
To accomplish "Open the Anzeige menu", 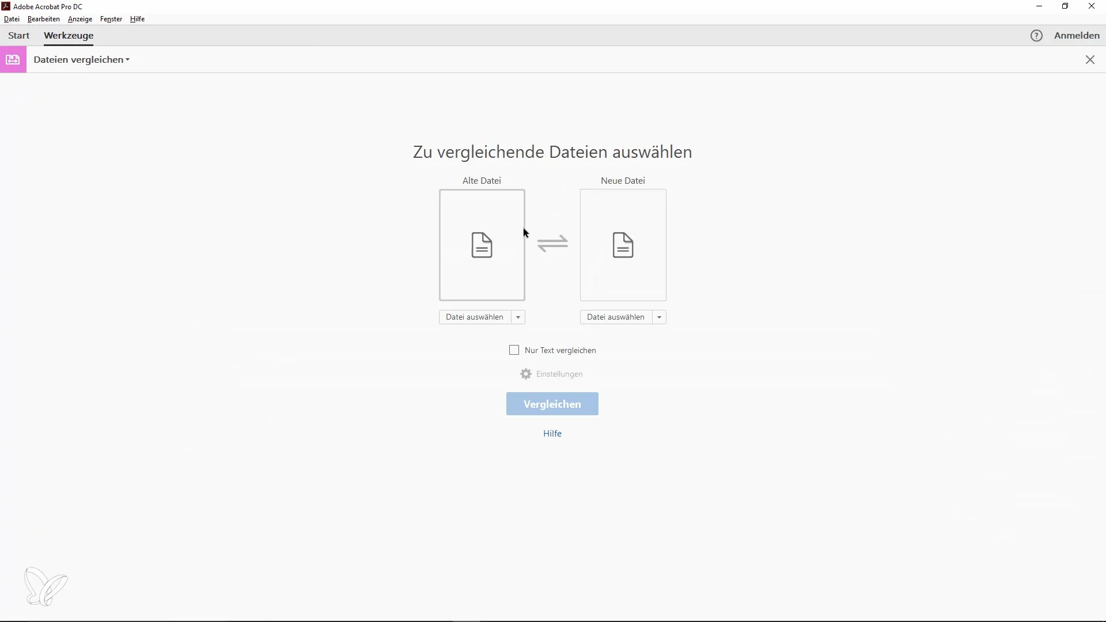I will click(80, 19).
